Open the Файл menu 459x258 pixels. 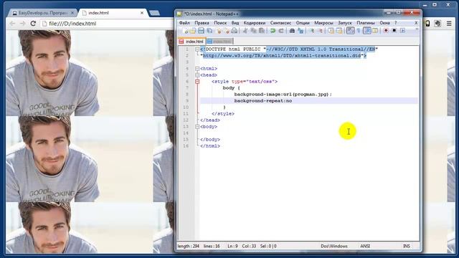pos(184,23)
